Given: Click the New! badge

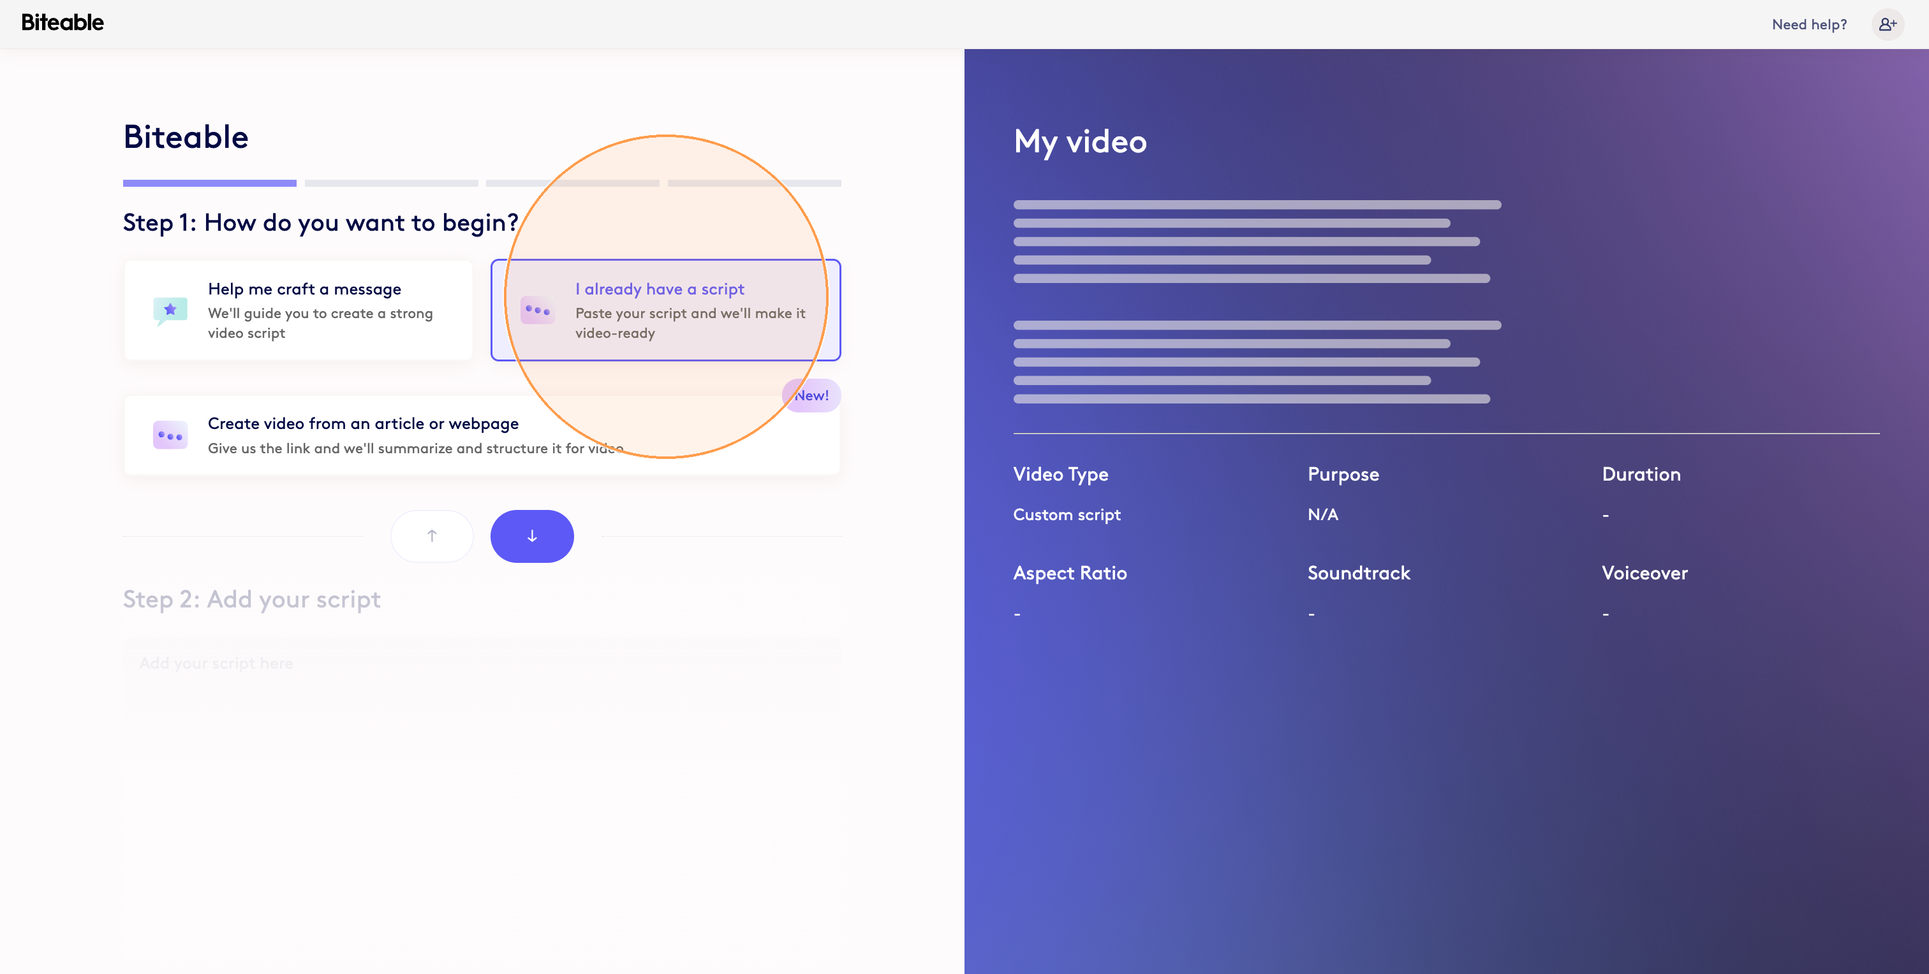Looking at the screenshot, I should tap(812, 395).
